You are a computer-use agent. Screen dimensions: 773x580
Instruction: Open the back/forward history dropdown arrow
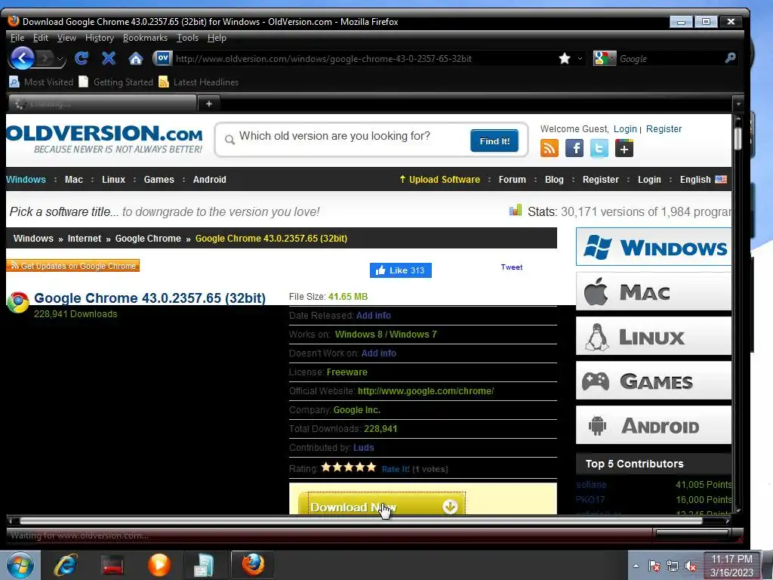(60, 59)
